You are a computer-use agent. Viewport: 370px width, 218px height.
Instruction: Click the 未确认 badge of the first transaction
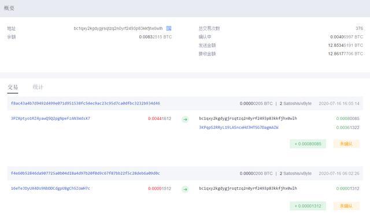click(346, 144)
